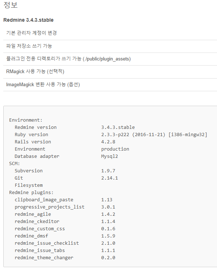Click the Database adapter label
This screenshot has width=217, height=269.
[x=37, y=156]
